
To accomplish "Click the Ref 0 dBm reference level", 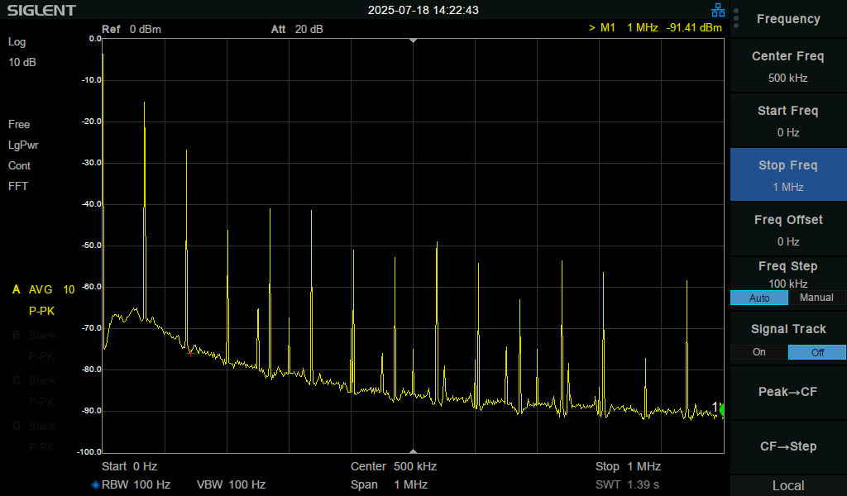I will point(132,29).
